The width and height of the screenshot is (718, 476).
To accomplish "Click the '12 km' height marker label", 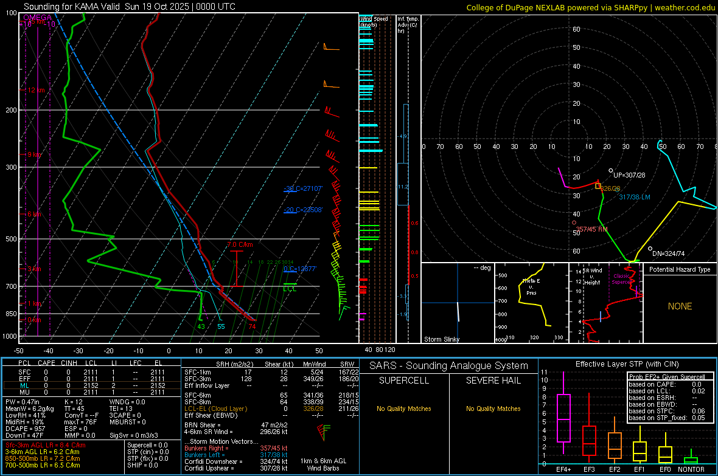I will 36,90.
